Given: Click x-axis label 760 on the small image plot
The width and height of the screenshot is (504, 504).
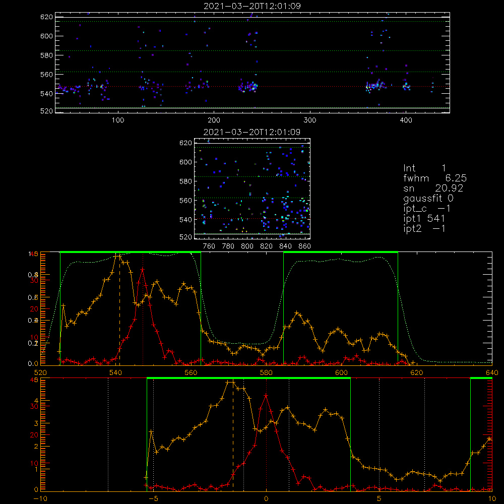Looking at the screenshot, I should click(209, 246).
